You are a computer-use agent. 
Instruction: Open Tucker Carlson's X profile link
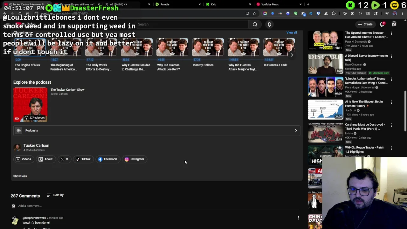pyautogui.click(x=65, y=159)
